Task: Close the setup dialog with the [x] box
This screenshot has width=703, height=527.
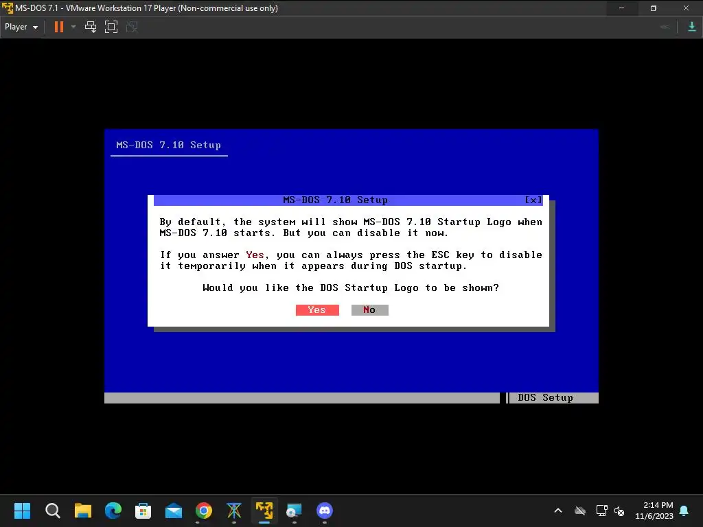Action: pos(533,200)
